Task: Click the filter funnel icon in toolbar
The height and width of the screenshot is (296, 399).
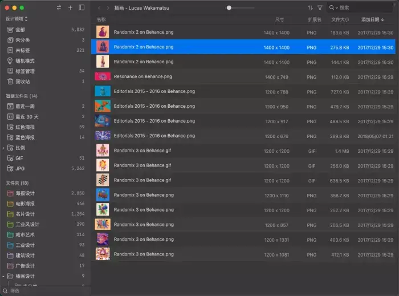Action: pos(320,8)
